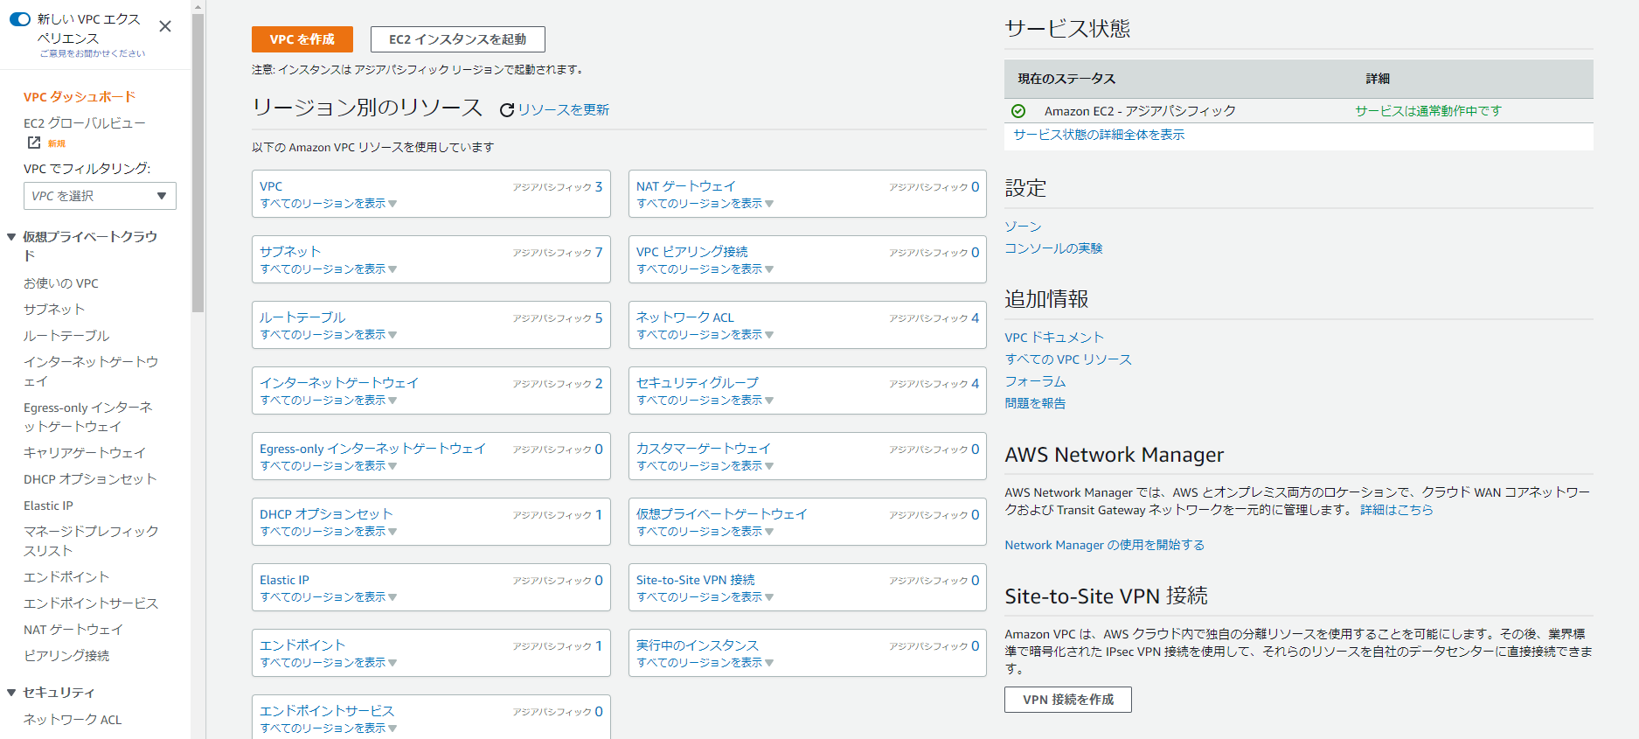Image resolution: width=1639 pixels, height=739 pixels.
Task: Open the フォーラム link
Action: pos(1035,381)
